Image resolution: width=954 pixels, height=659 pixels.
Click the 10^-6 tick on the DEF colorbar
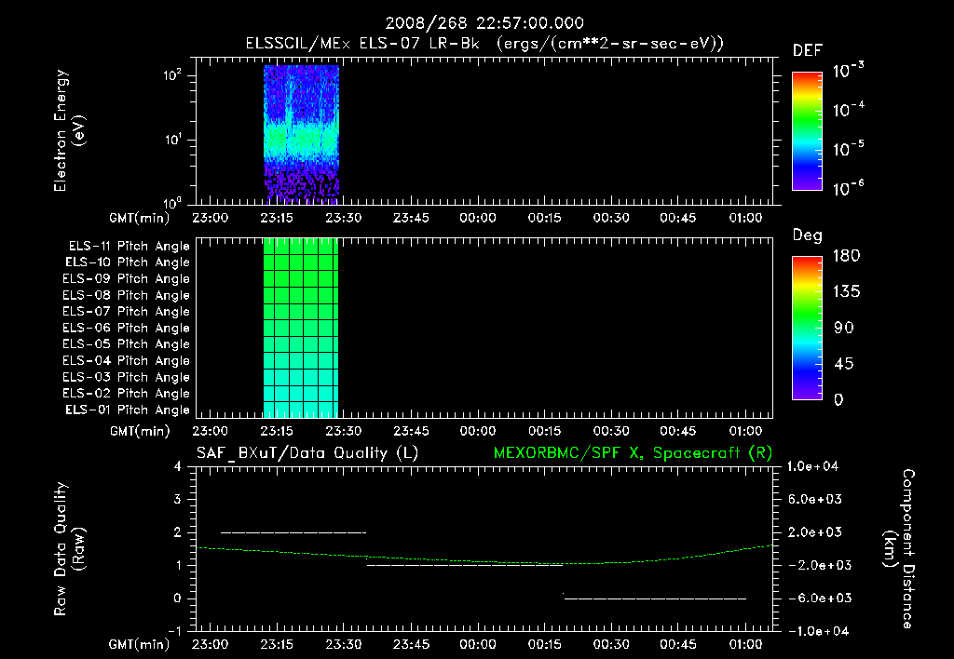[848, 188]
